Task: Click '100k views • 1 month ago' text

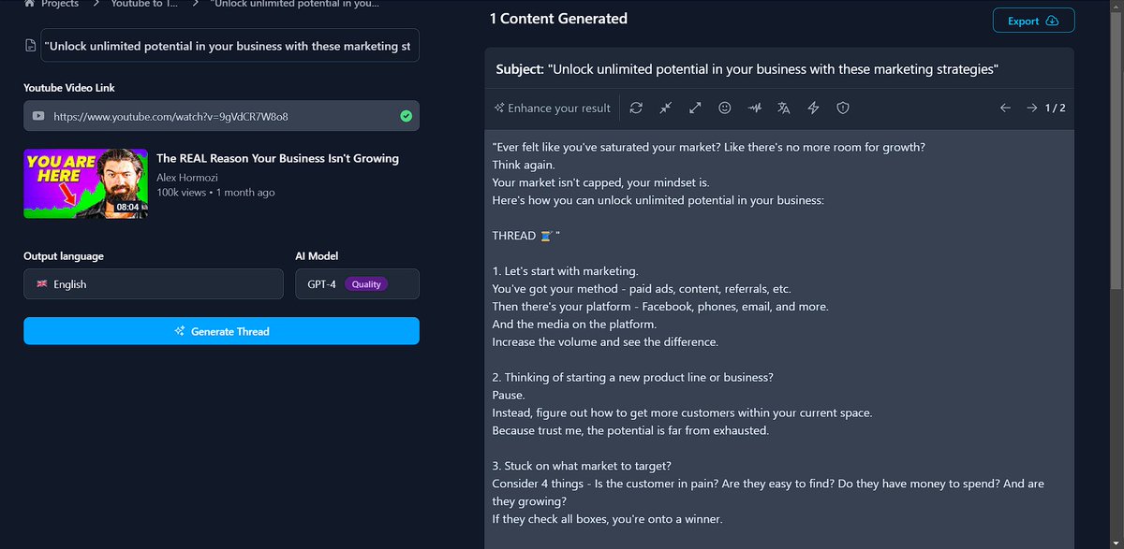Action: 215,192
